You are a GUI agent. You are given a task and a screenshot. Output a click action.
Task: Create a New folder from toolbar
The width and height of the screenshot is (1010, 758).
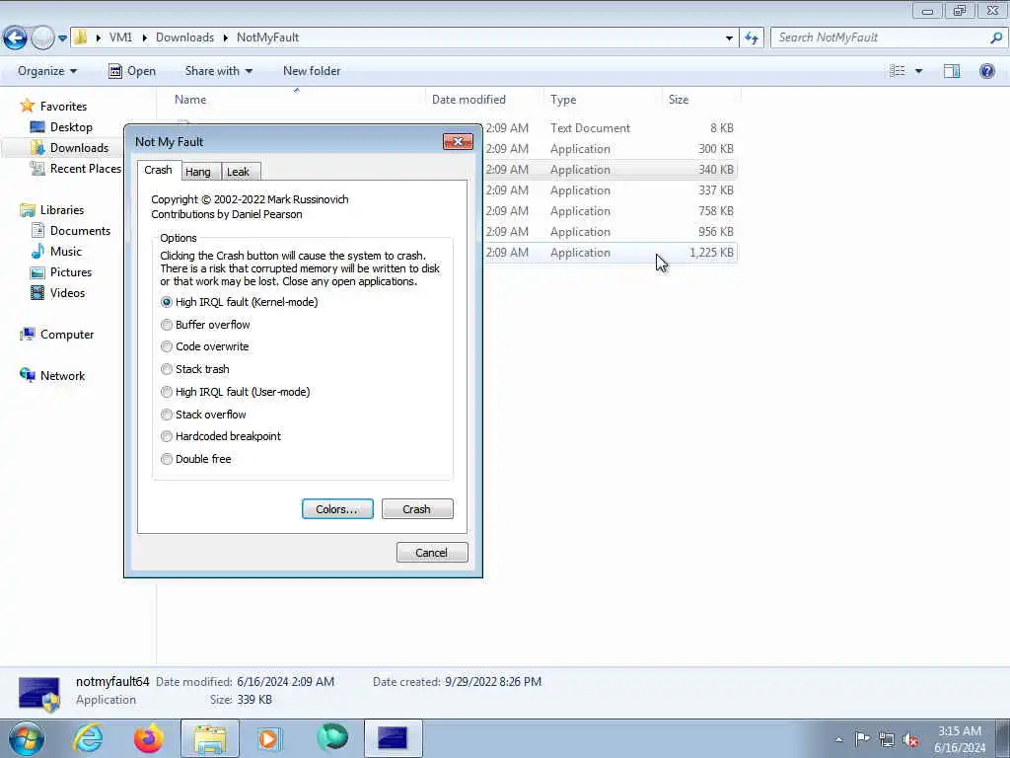[312, 71]
